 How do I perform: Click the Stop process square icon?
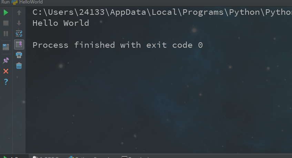point(6,23)
